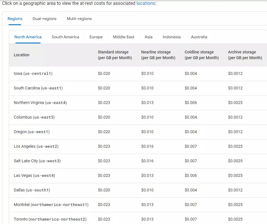Switch to the Middle East tab
Image resolution: width=267 pixels, height=224 pixels.
pyautogui.click(x=124, y=37)
